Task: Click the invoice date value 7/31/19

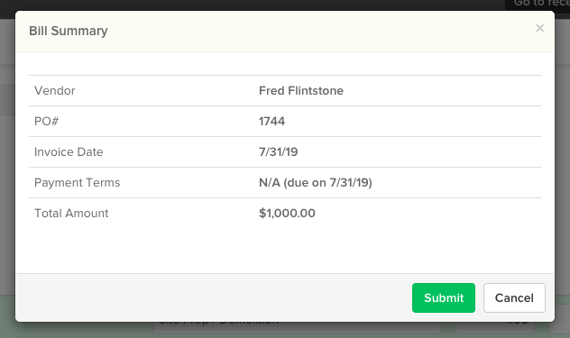Action: [278, 152]
